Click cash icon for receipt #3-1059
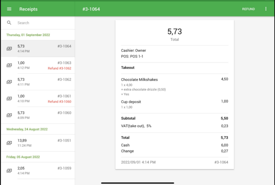 click(9, 171)
